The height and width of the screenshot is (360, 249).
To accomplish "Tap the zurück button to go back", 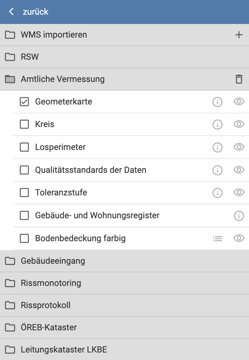I will 29,12.
